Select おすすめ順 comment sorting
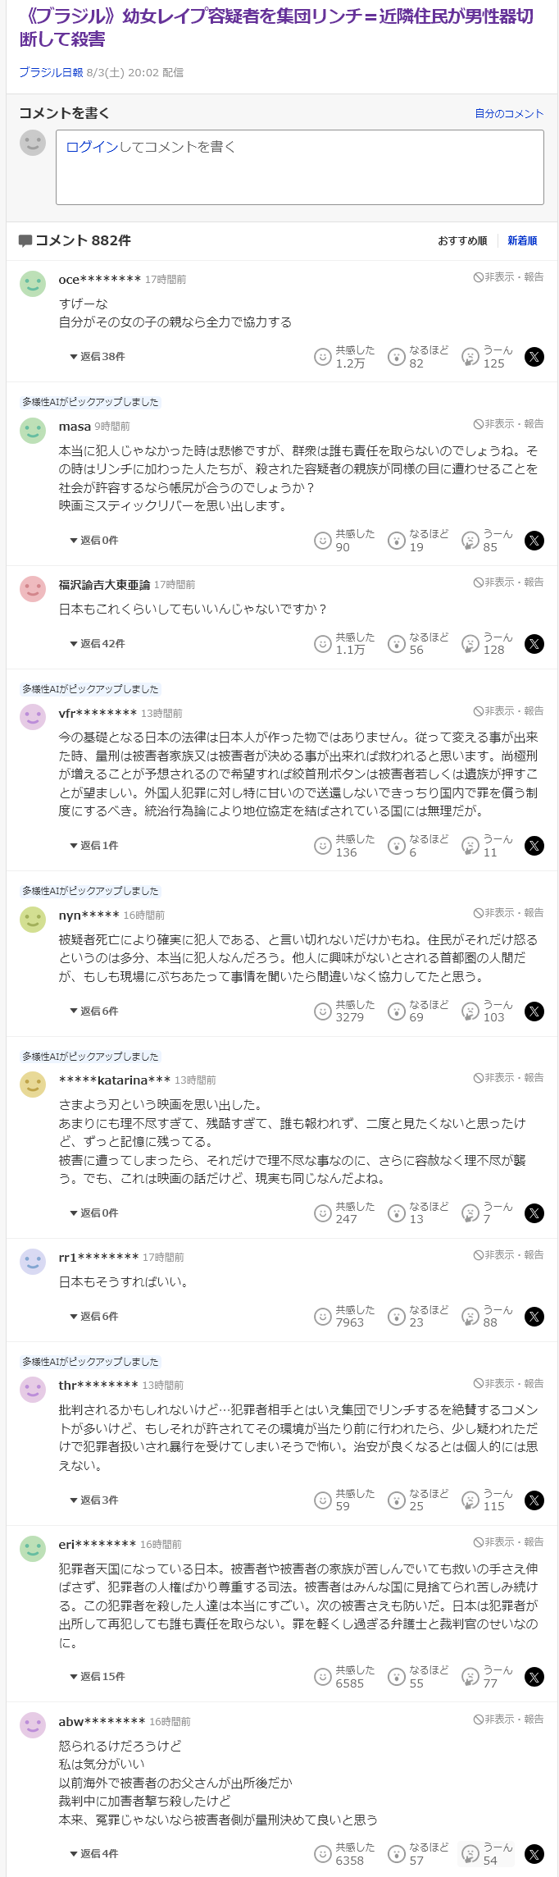The height and width of the screenshot is (1877, 559). 462,240
